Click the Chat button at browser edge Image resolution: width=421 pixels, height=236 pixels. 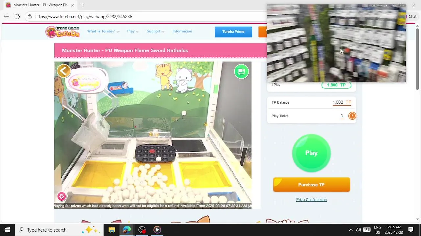click(412, 16)
